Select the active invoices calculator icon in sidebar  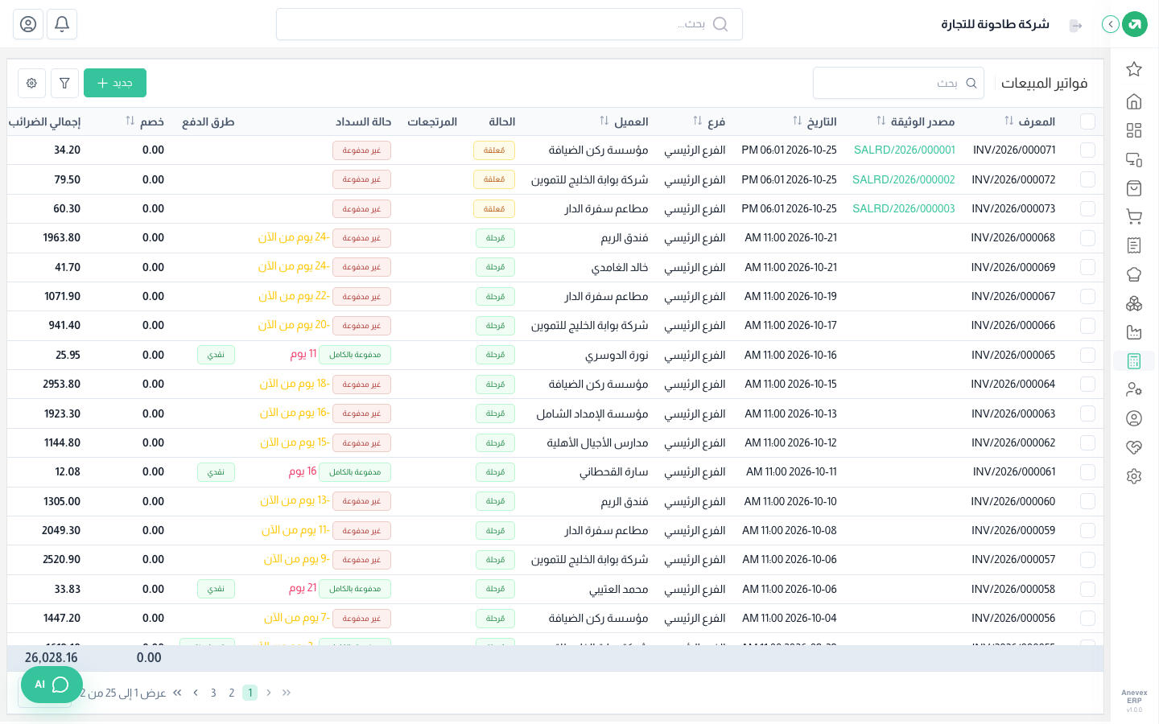(1134, 361)
